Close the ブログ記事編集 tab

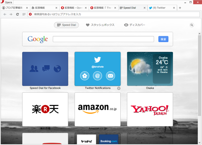tap(27, 8)
